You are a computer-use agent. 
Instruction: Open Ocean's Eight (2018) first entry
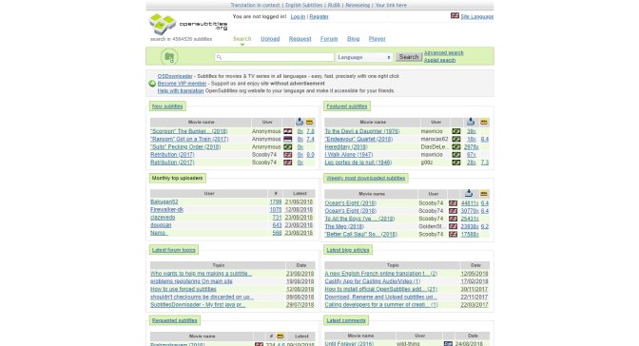coord(351,203)
